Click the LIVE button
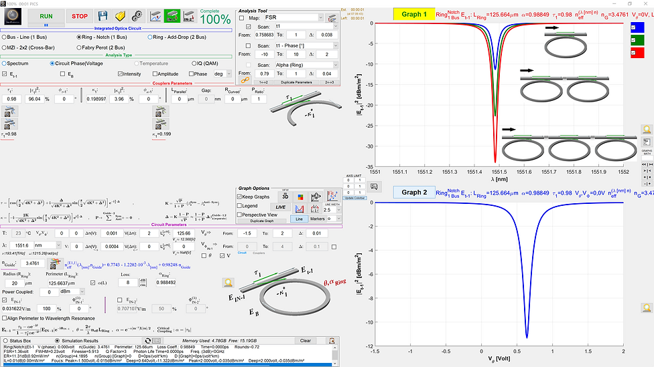 280,207
